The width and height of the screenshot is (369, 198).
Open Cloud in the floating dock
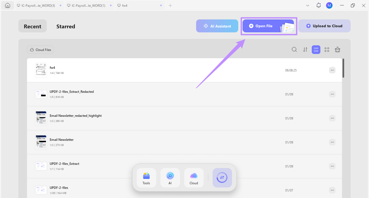coord(194,178)
